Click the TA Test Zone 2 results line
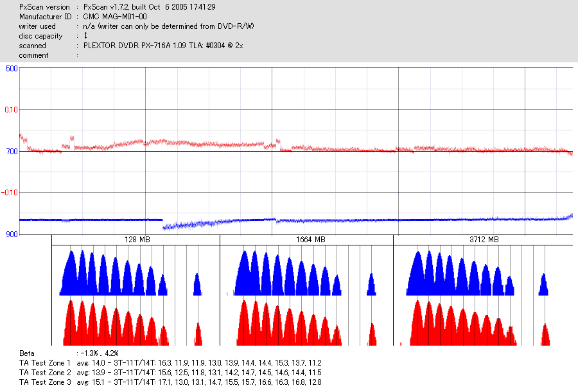The width and height of the screenshot is (578, 390). click(170, 372)
